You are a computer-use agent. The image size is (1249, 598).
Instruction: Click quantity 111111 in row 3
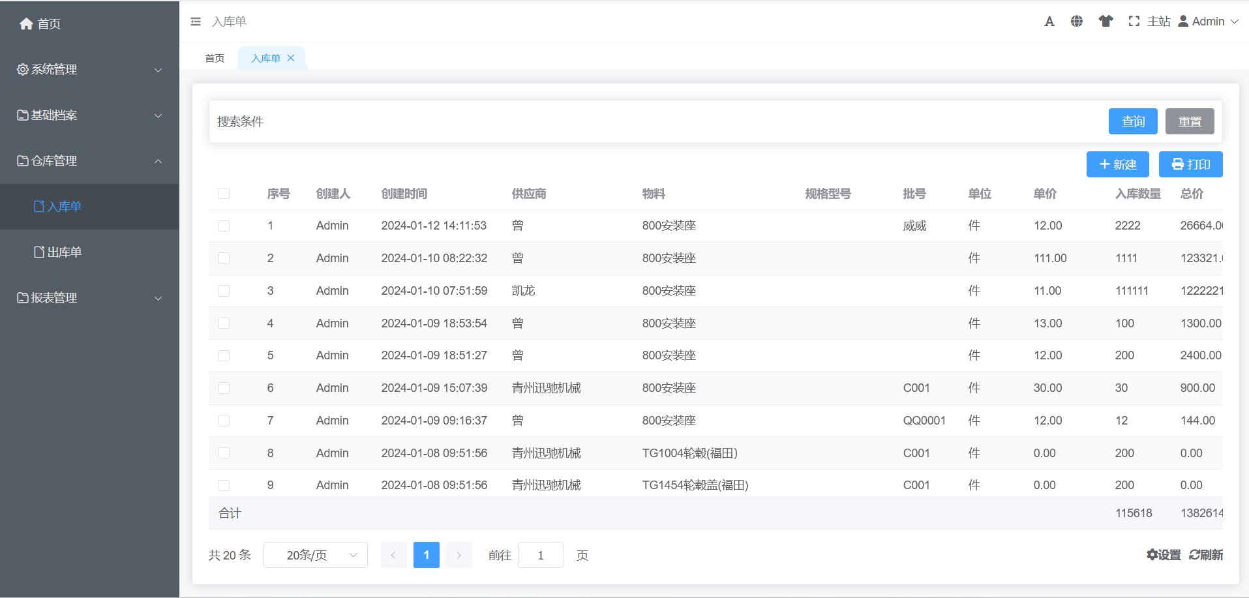tap(1132, 291)
